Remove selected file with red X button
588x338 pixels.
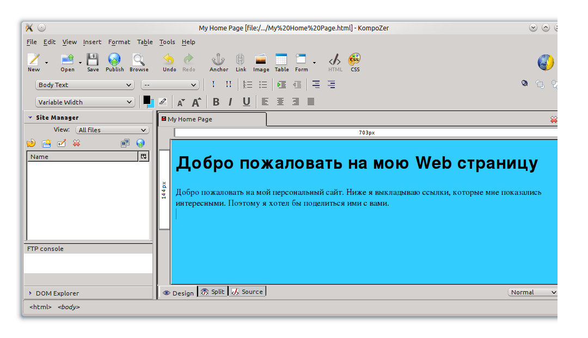coord(76,143)
